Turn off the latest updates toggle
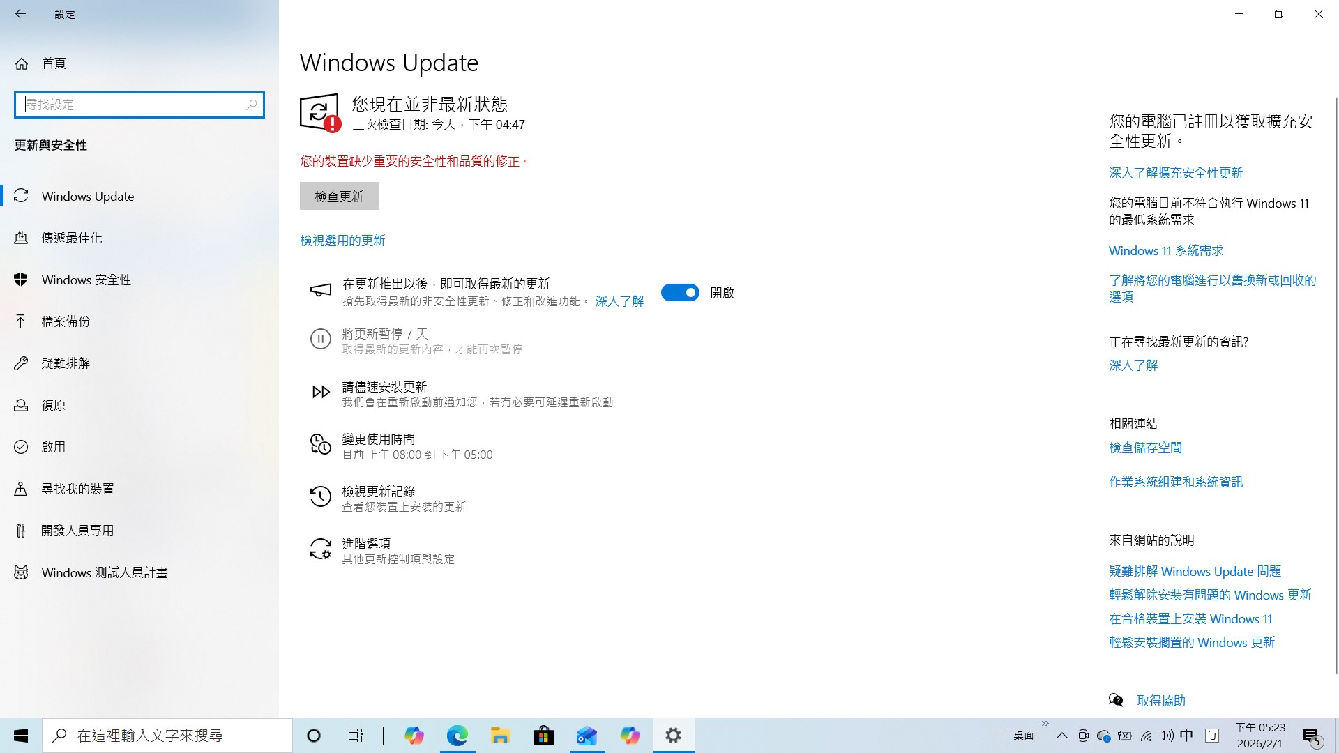Viewport: 1339px width, 753px height. 680,293
